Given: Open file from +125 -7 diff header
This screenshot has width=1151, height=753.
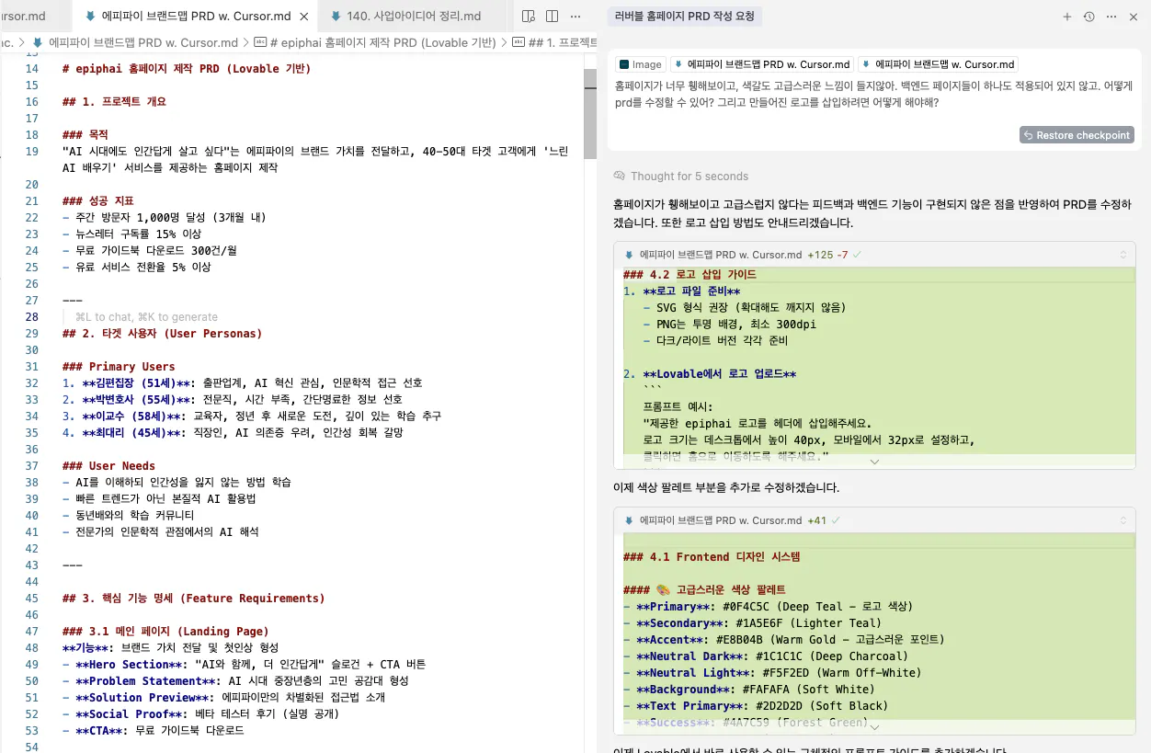Looking at the screenshot, I should (721, 255).
